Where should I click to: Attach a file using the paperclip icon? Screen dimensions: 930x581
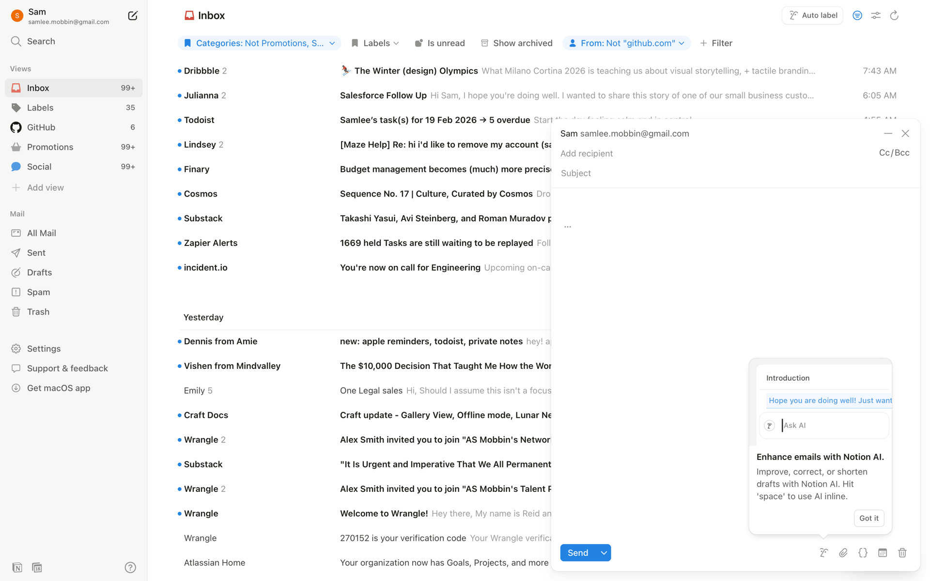tap(843, 552)
